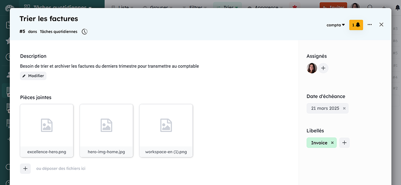The image size is (401, 185).
Task: Add an attachment with the plus button
Action: tap(25, 168)
